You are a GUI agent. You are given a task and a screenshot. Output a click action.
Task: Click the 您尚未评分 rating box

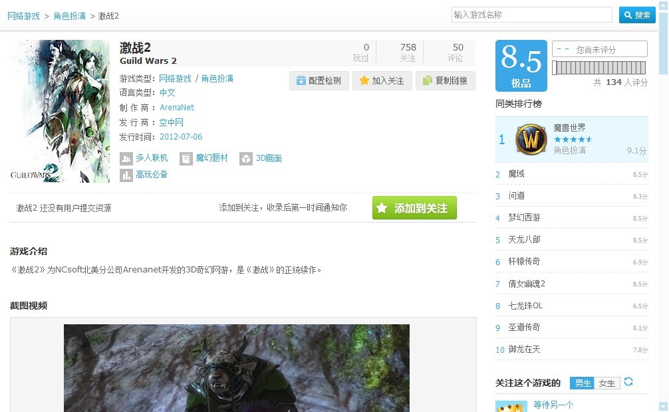pos(599,49)
